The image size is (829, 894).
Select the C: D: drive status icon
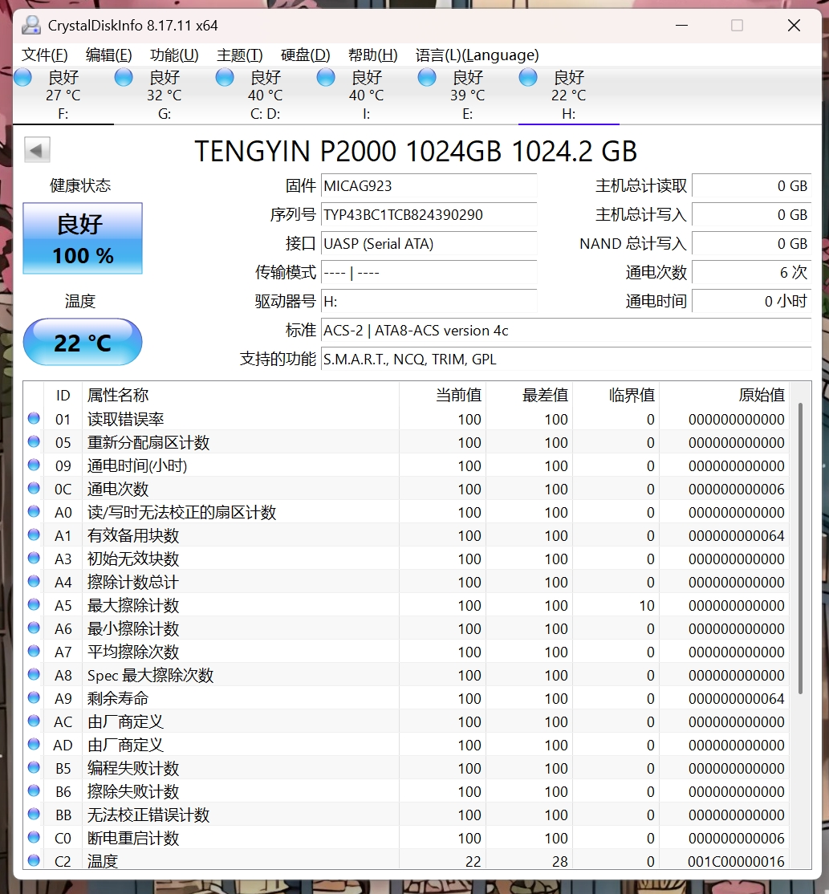(x=225, y=78)
